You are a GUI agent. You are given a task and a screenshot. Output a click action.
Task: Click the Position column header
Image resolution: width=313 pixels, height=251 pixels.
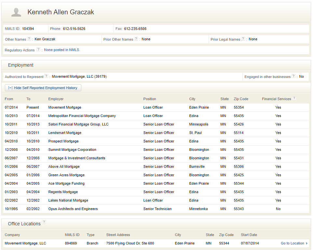(x=150, y=99)
